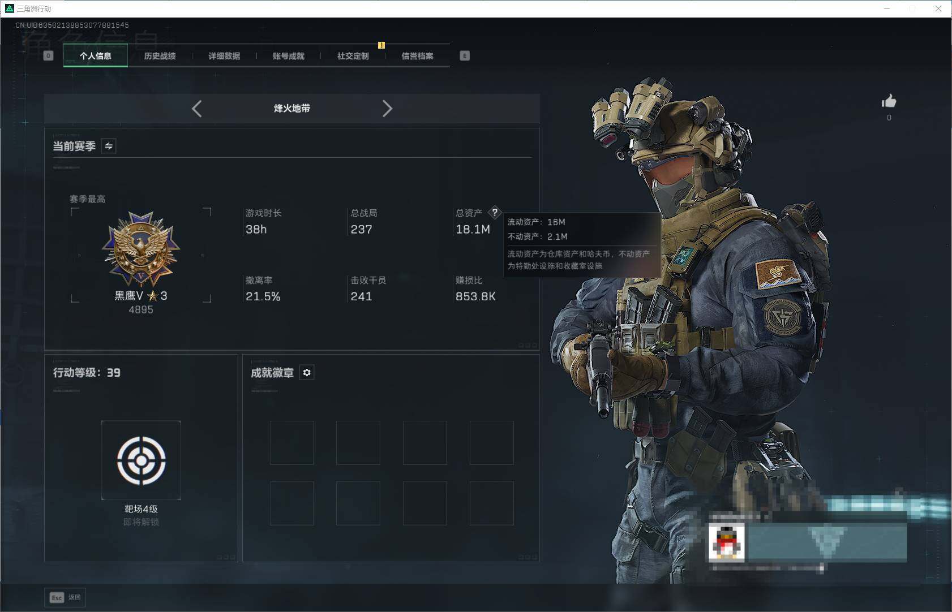Switch to previous game mode with left chevron
Screen dimensions: 952x612
point(197,109)
